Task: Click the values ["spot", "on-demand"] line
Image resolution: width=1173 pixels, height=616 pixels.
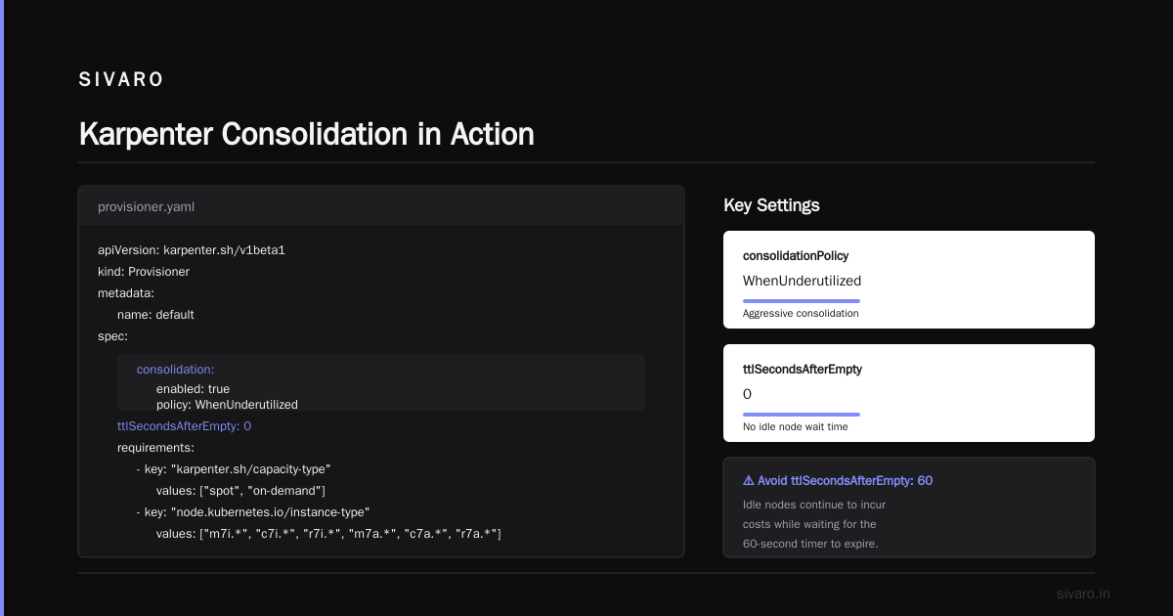Action: pos(240,491)
